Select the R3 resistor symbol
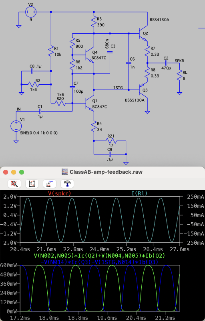Viewport: 205px width, 321px height. click(94, 22)
